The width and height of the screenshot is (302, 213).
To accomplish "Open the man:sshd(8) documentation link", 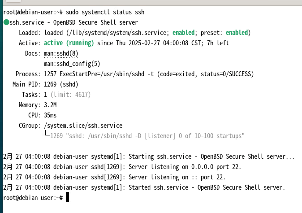I will pos(61,53).
